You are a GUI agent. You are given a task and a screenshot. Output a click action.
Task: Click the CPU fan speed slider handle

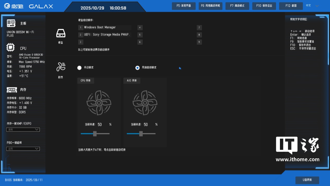[x=95, y=134]
